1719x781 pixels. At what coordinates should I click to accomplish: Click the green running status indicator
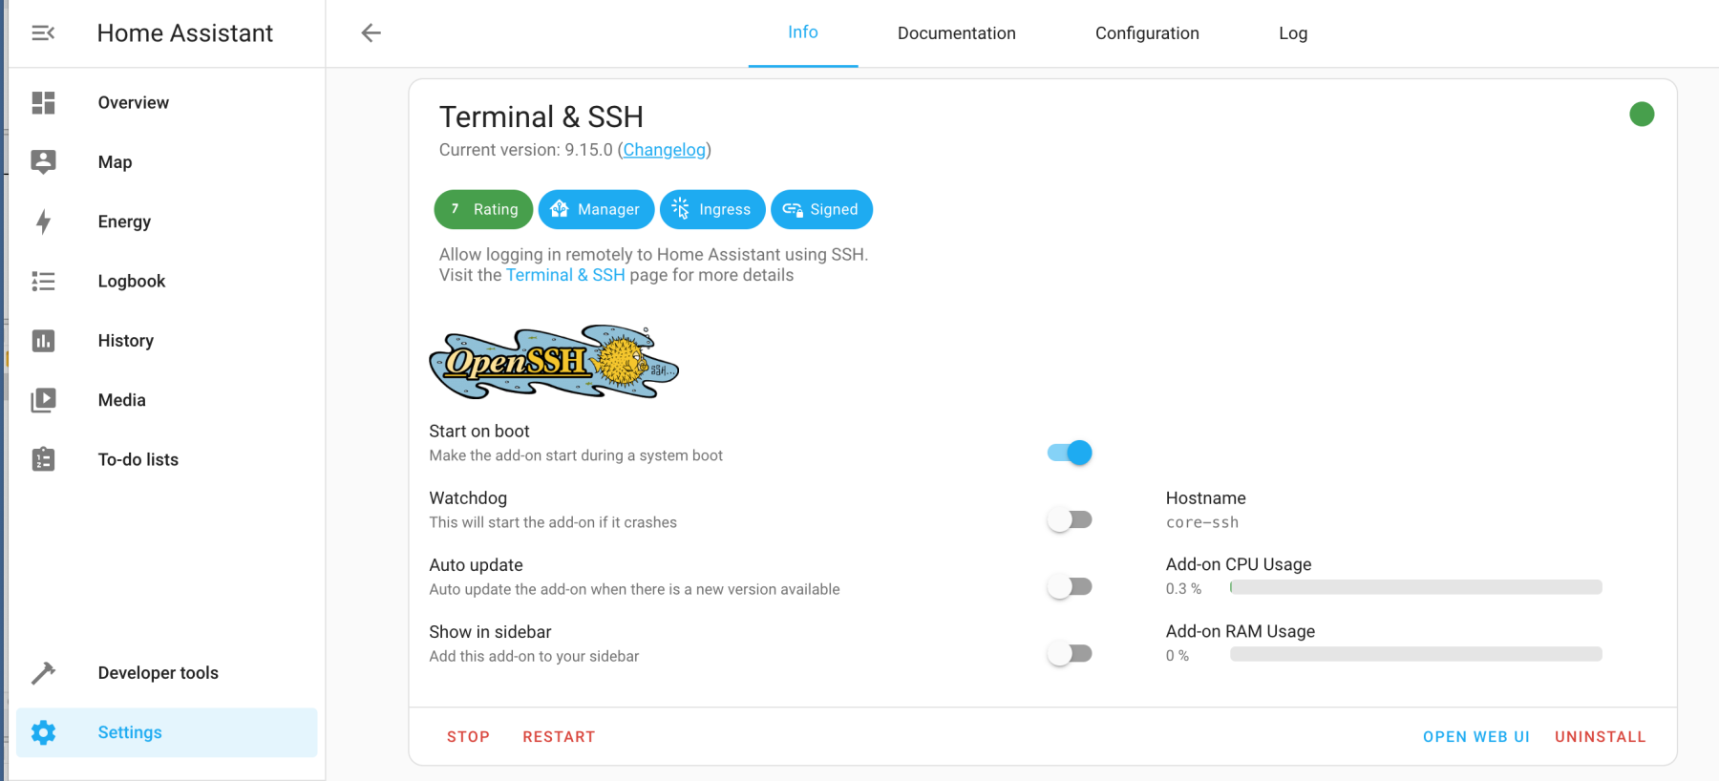(x=1642, y=115)
